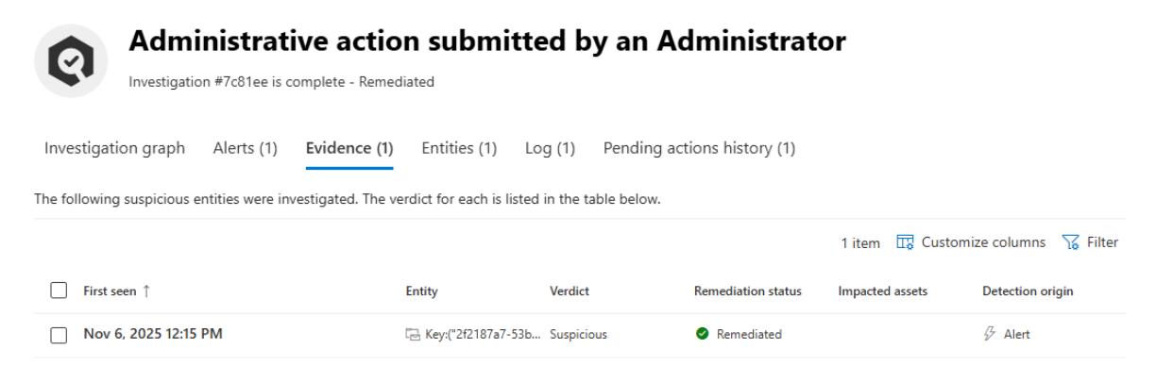Switch to Investigation graph tab
The height and width of the screenshot is (382, 1156).
click(114, 148)
